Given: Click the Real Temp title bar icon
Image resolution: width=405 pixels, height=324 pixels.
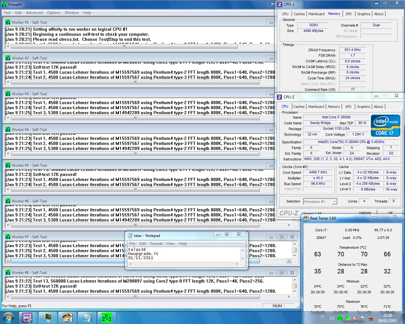Looking at the screenshot, I should click(306, 218).
